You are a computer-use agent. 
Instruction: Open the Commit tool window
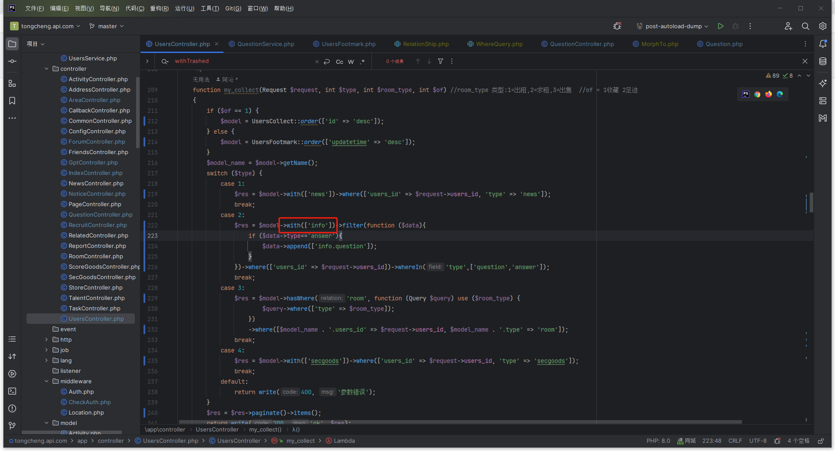(x=12, y=61)
